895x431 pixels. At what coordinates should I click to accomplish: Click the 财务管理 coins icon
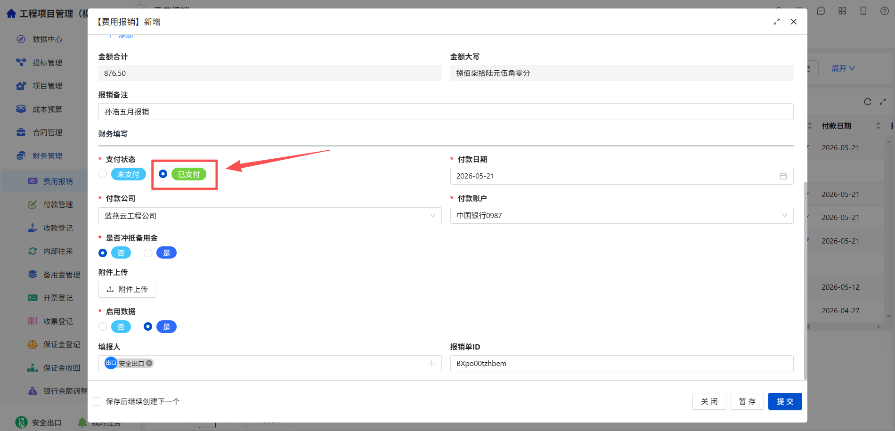tap(21, 155)
